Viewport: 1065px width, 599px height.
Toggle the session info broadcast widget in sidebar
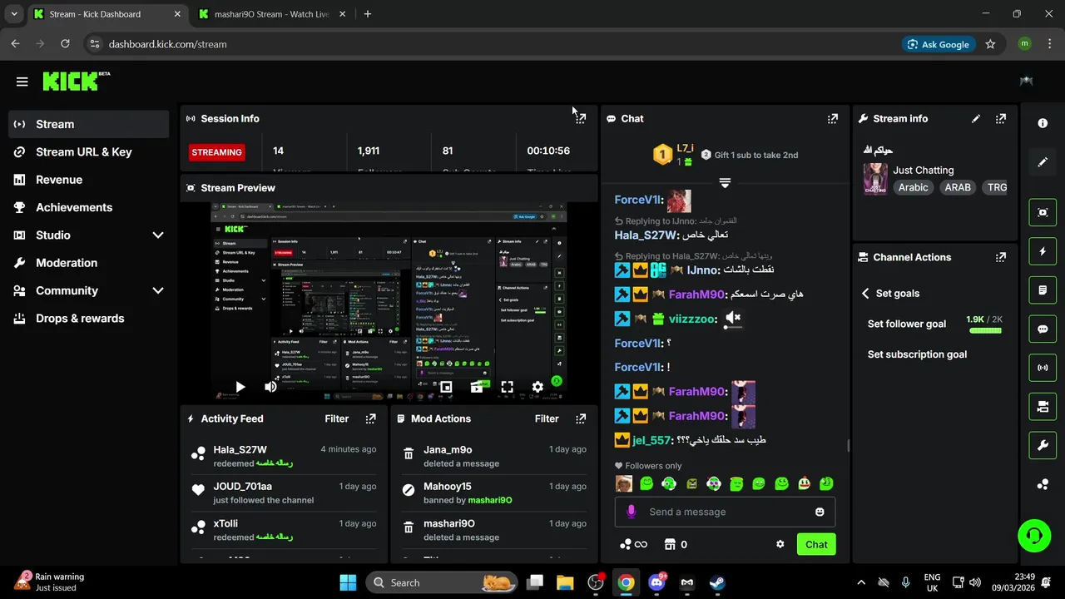point(1043,367)
